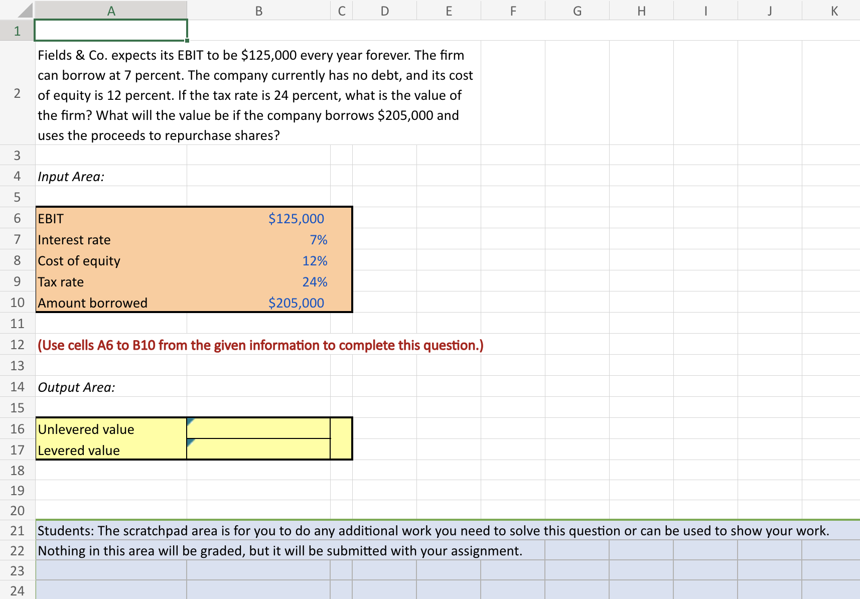860x599 pixels.
Task: Click the 'Input Area:' label cell
Action: pos(111,176)
